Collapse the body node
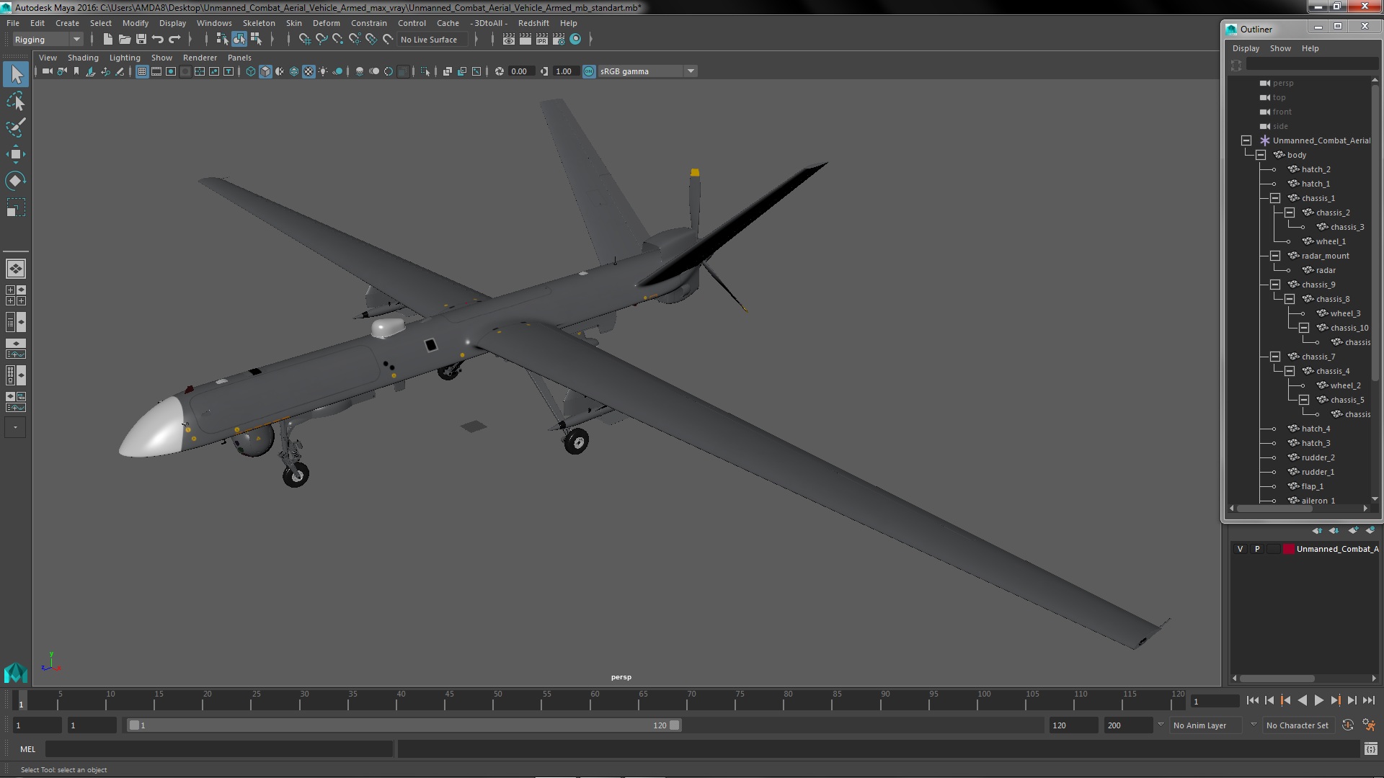Screen dimensions: 1384x778 (x=1261, y=155)
